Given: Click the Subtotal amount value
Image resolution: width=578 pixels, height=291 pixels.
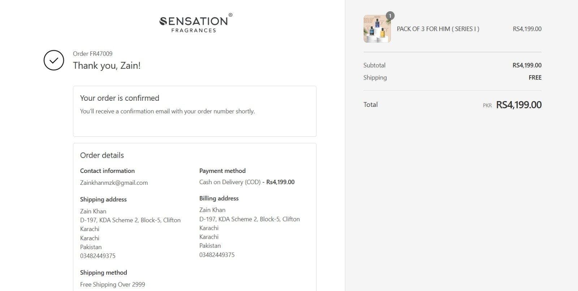Looking at the screenshot, I should tap(527, 65).
